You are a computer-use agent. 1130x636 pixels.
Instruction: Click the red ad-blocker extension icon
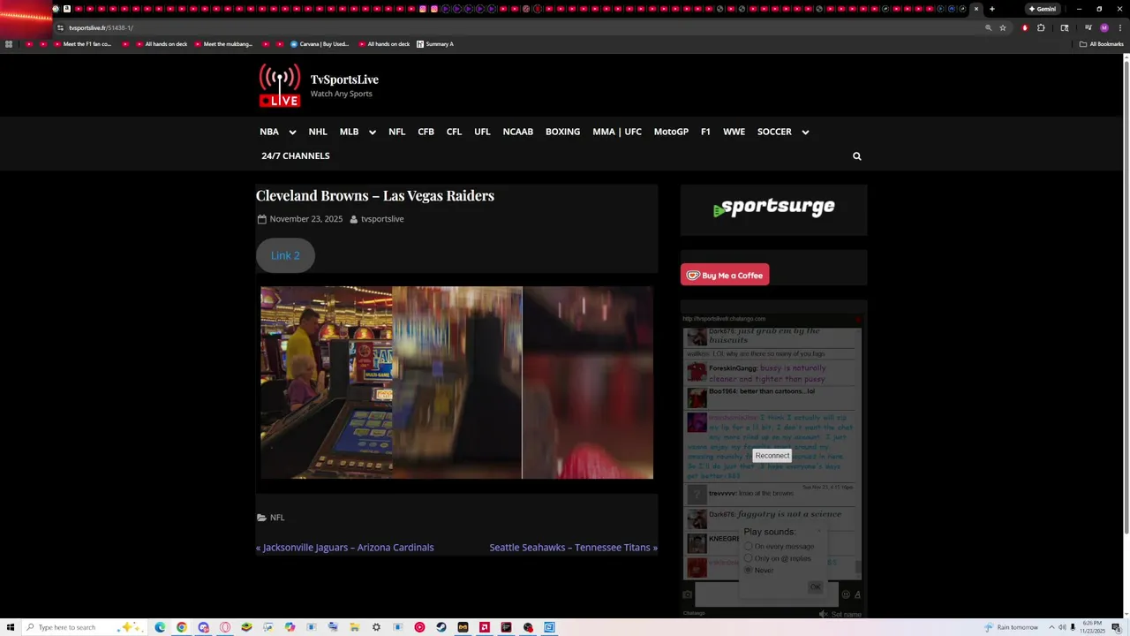1025,27
